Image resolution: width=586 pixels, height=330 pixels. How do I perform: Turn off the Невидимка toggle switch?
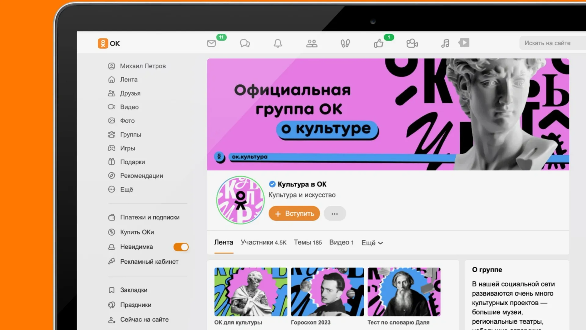(181, 247)
